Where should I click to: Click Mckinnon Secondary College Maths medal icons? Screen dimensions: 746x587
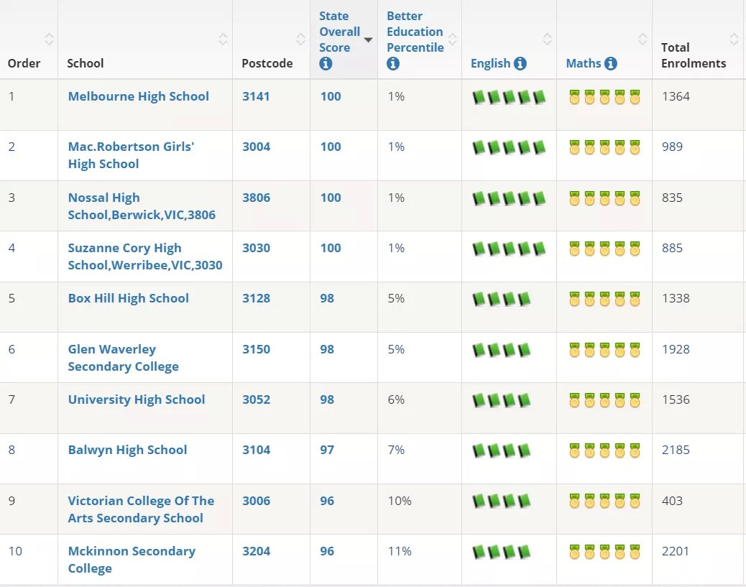tap(604, 552)
